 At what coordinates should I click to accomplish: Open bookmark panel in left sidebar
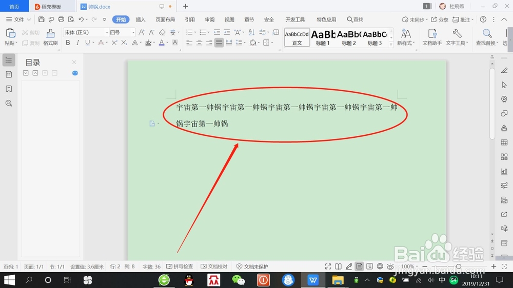[x=9, y=89]
